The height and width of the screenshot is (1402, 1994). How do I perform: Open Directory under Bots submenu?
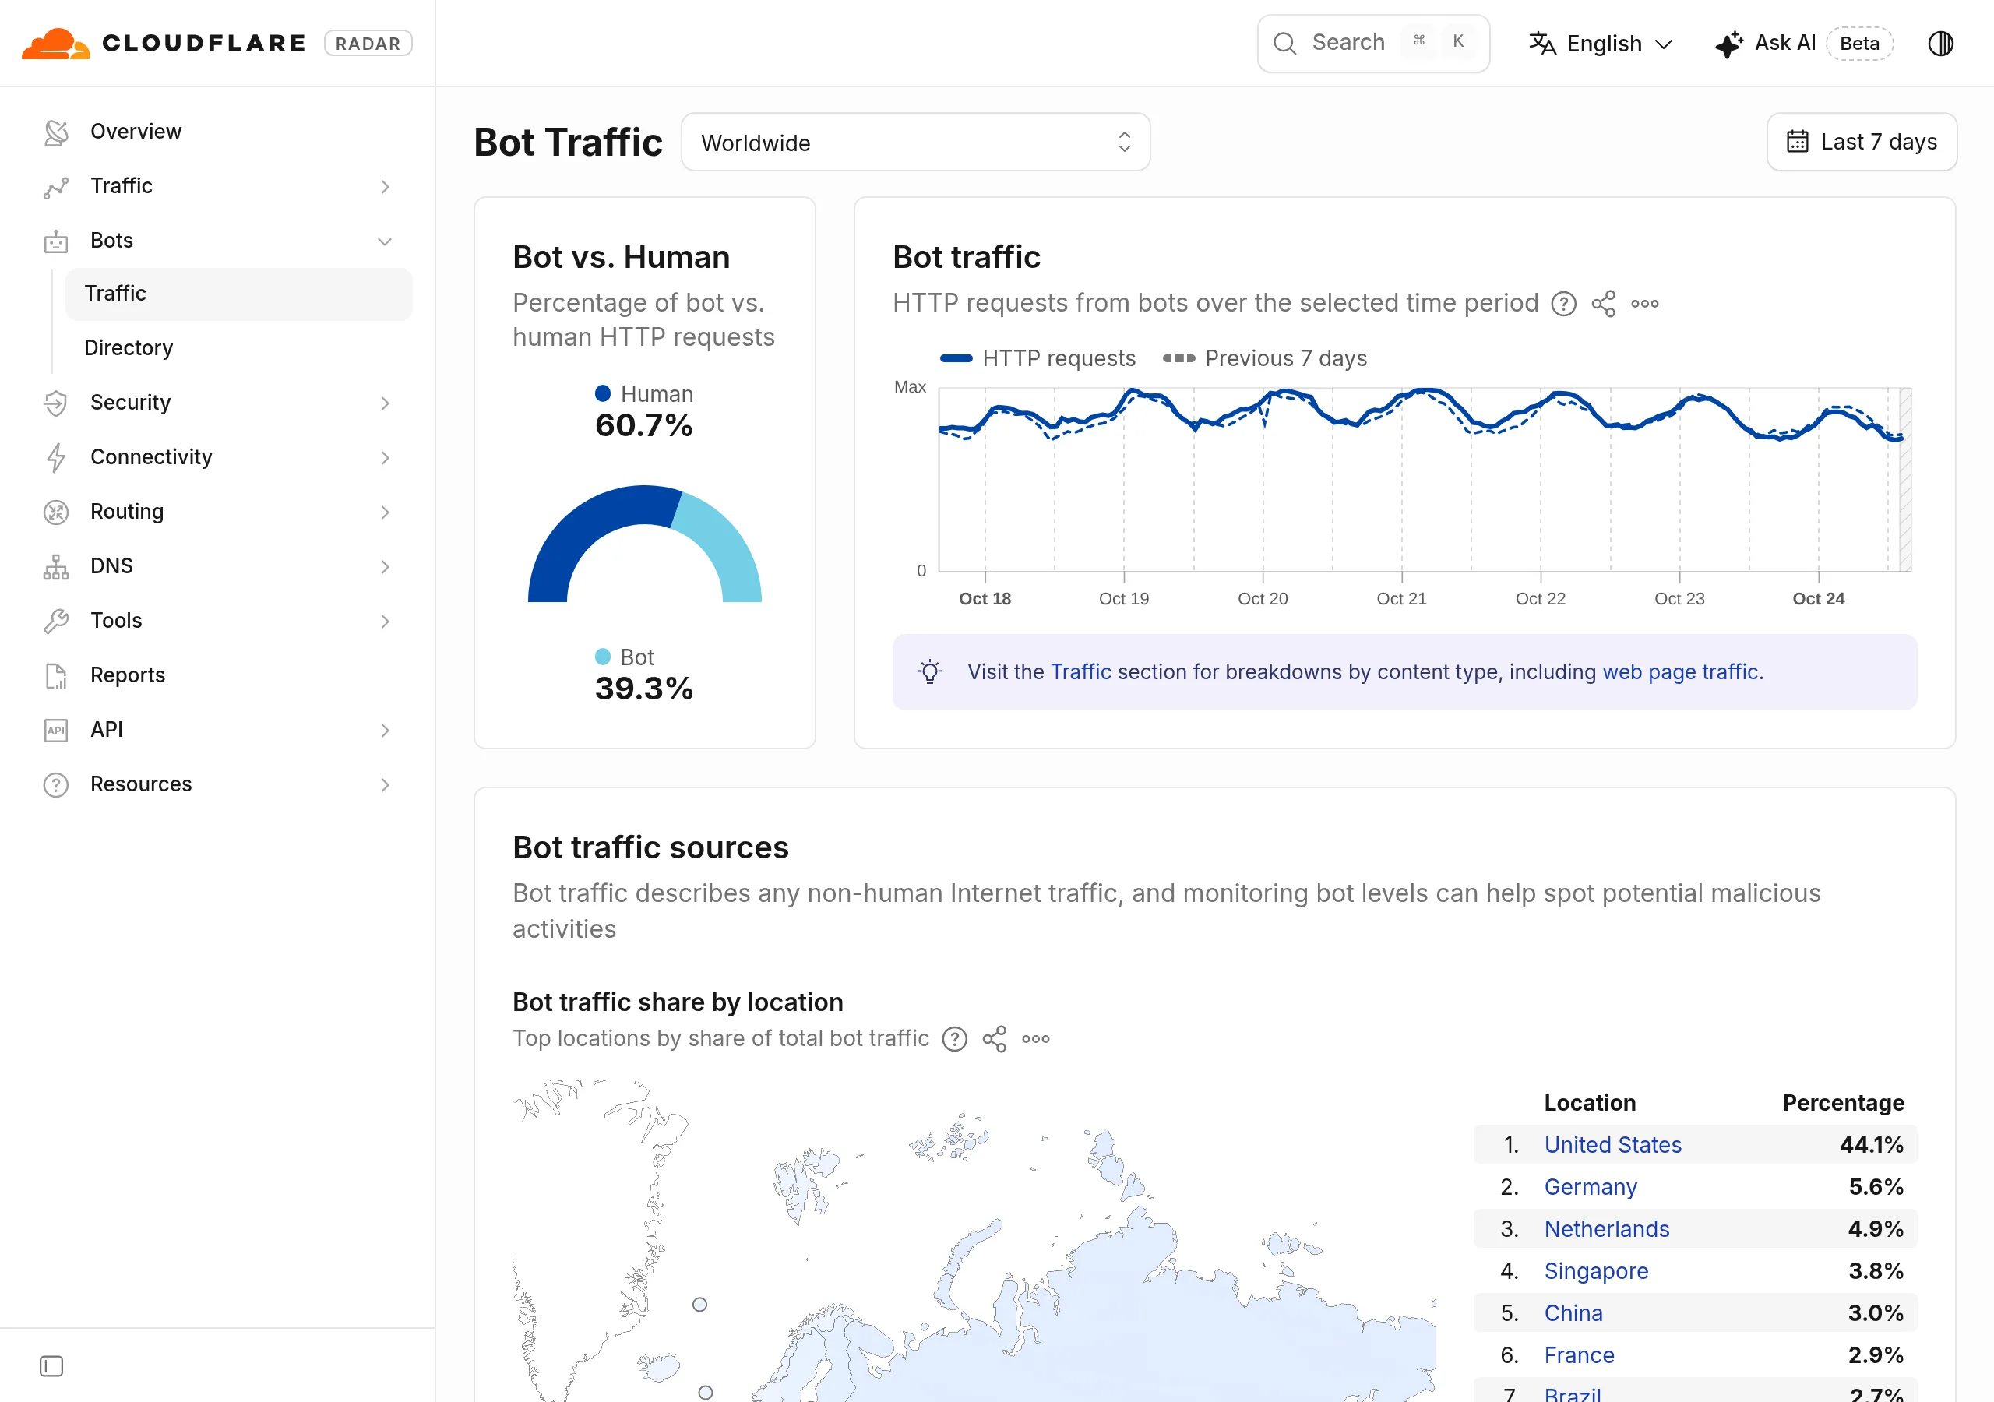coord(239,348)
